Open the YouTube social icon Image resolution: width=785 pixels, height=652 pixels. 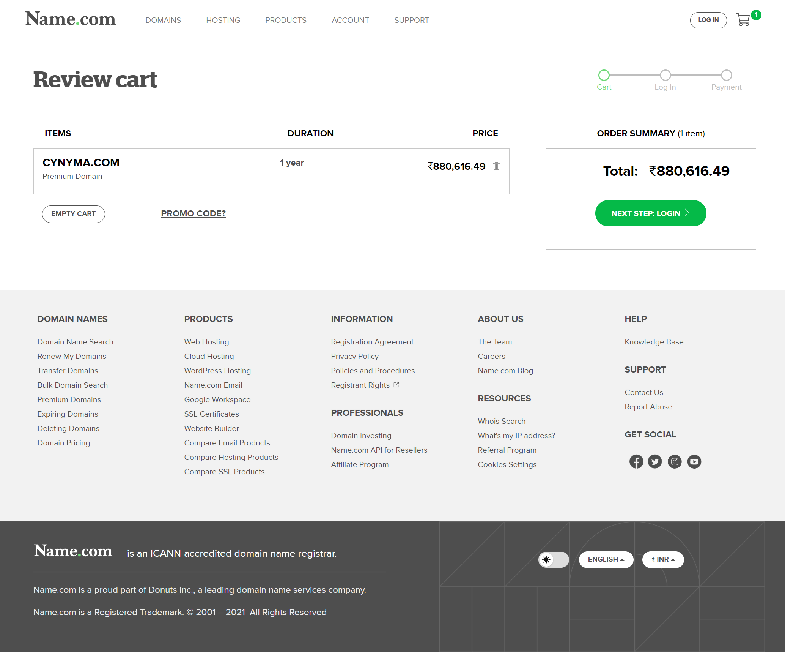(x=694, y=461)
